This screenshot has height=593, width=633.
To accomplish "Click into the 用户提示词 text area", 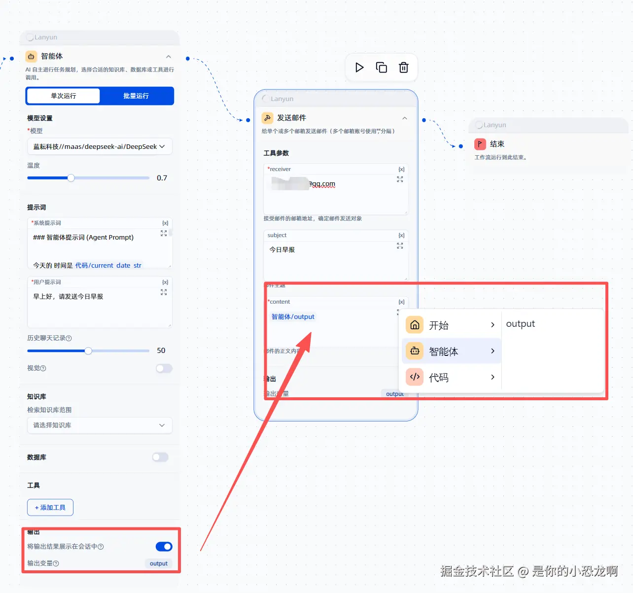I will coord(100,307).
